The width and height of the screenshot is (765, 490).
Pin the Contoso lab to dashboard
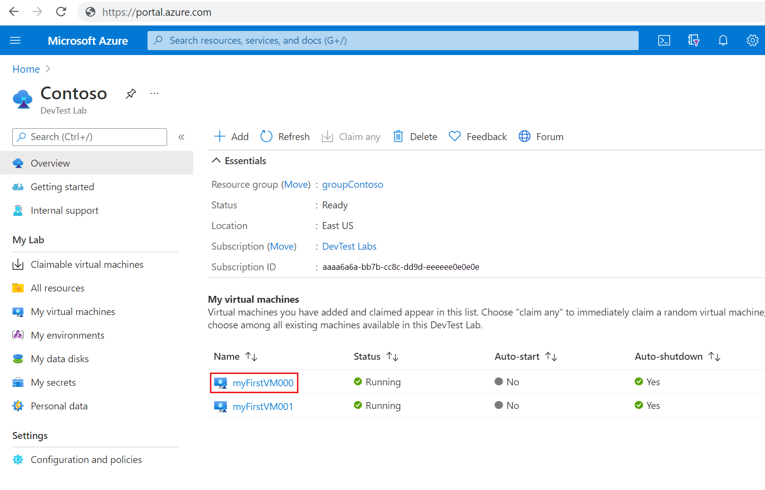click(x=131, y=93)
